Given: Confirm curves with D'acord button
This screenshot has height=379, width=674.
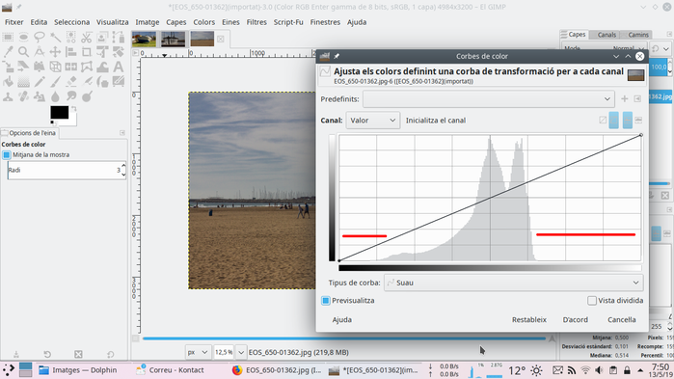Looking at the screenshot, I should tap(575, 320).
